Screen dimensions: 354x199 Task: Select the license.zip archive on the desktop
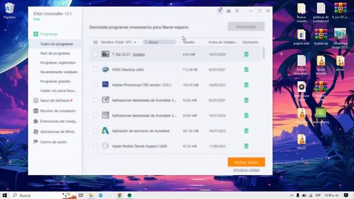click(x=321, y=37)
